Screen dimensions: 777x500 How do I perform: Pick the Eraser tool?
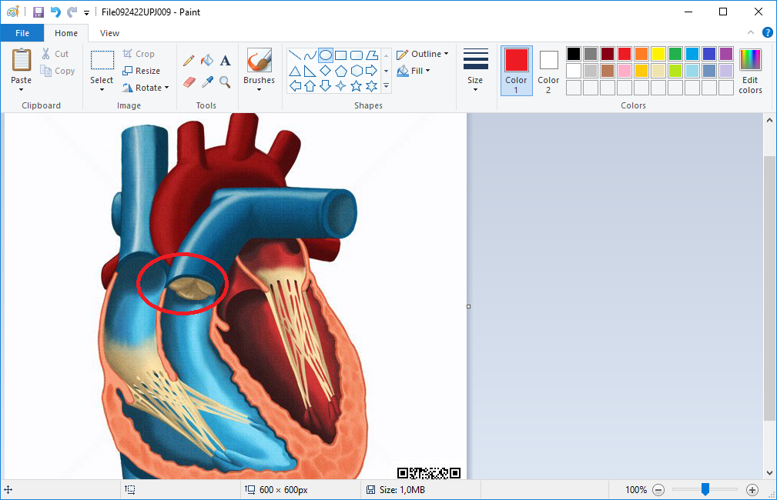189,82
